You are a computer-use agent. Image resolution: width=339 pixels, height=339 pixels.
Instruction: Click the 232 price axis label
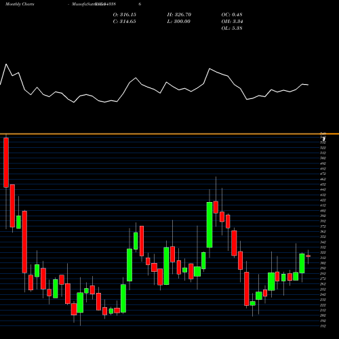coord(323,300)
